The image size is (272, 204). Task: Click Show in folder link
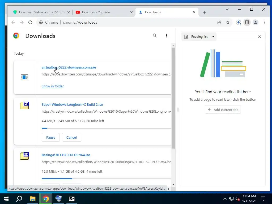(53, 86)
